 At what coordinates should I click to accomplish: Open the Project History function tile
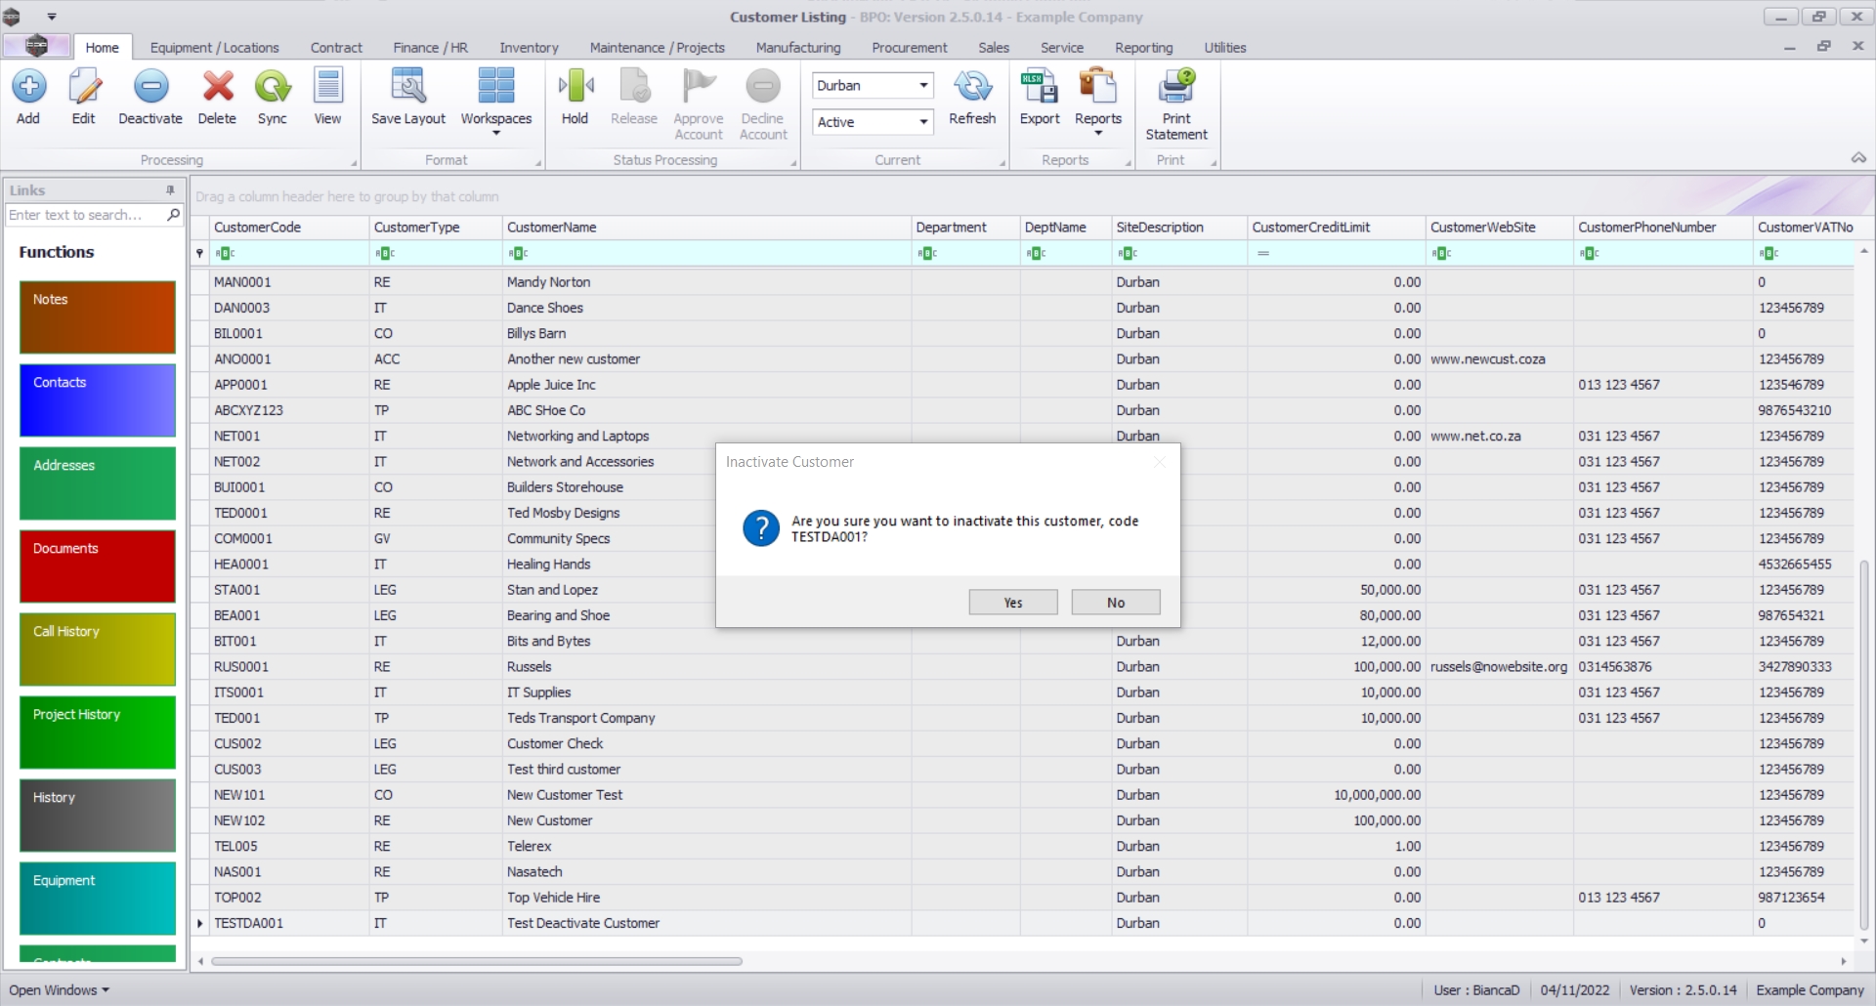(x=98, y=733)
